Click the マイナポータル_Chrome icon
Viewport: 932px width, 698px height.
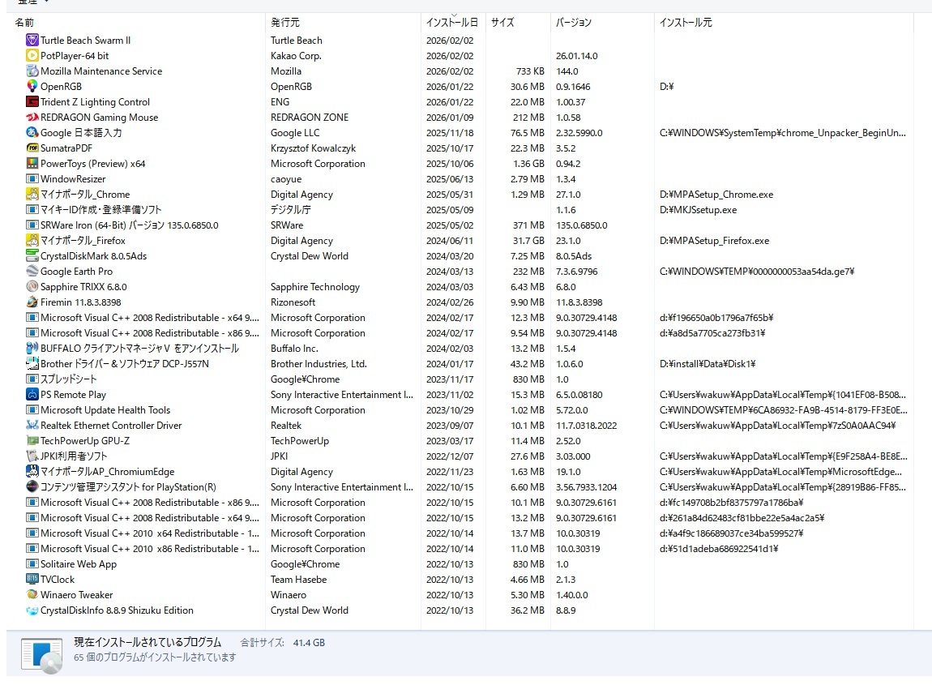[32, 195]
